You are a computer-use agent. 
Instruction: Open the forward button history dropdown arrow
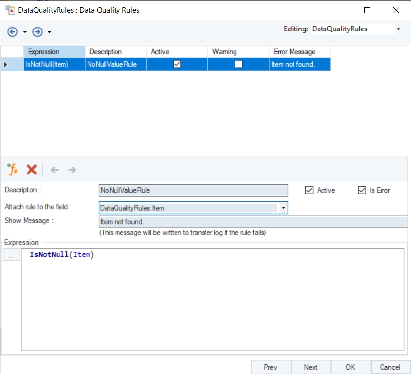pyautogui.click(x=49, y=32)
